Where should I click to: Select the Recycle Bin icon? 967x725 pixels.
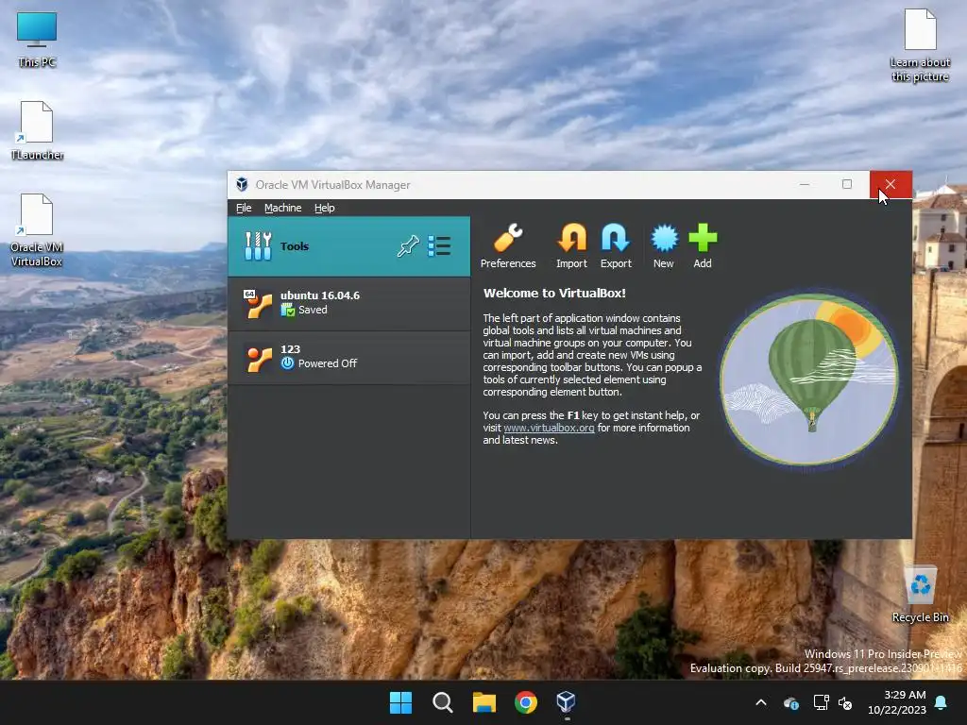pos(920,595)
